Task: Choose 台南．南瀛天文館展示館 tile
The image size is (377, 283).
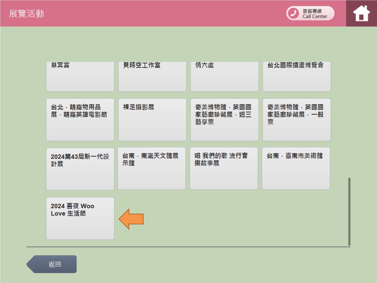Action: click(152, 168)
